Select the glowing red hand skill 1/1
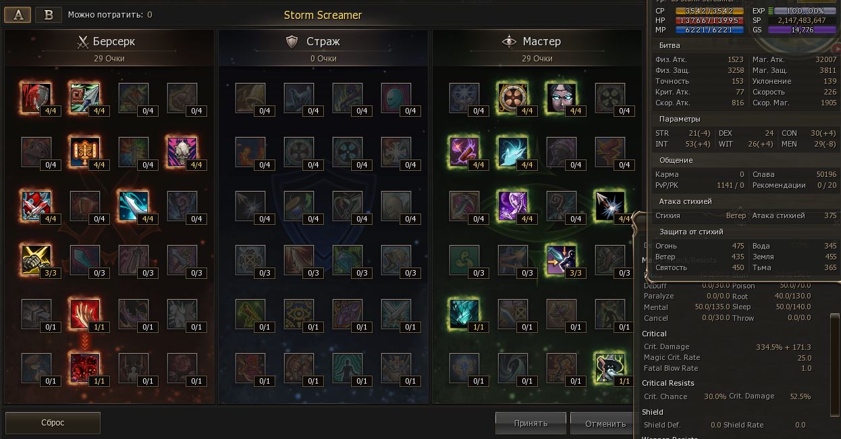Screen dimensions: 841x439 pyautogui.click(x=85, y=315)
